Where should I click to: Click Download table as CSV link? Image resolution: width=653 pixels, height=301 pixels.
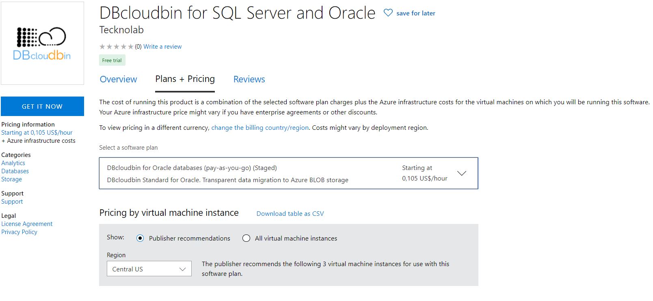(x=290, y=214)
